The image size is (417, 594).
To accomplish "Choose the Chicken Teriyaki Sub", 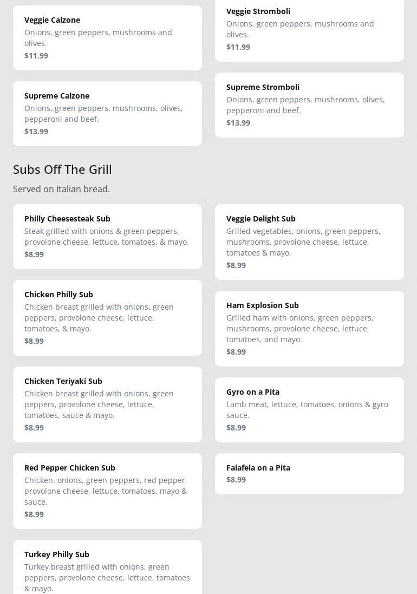I will (x=107, y=404).
